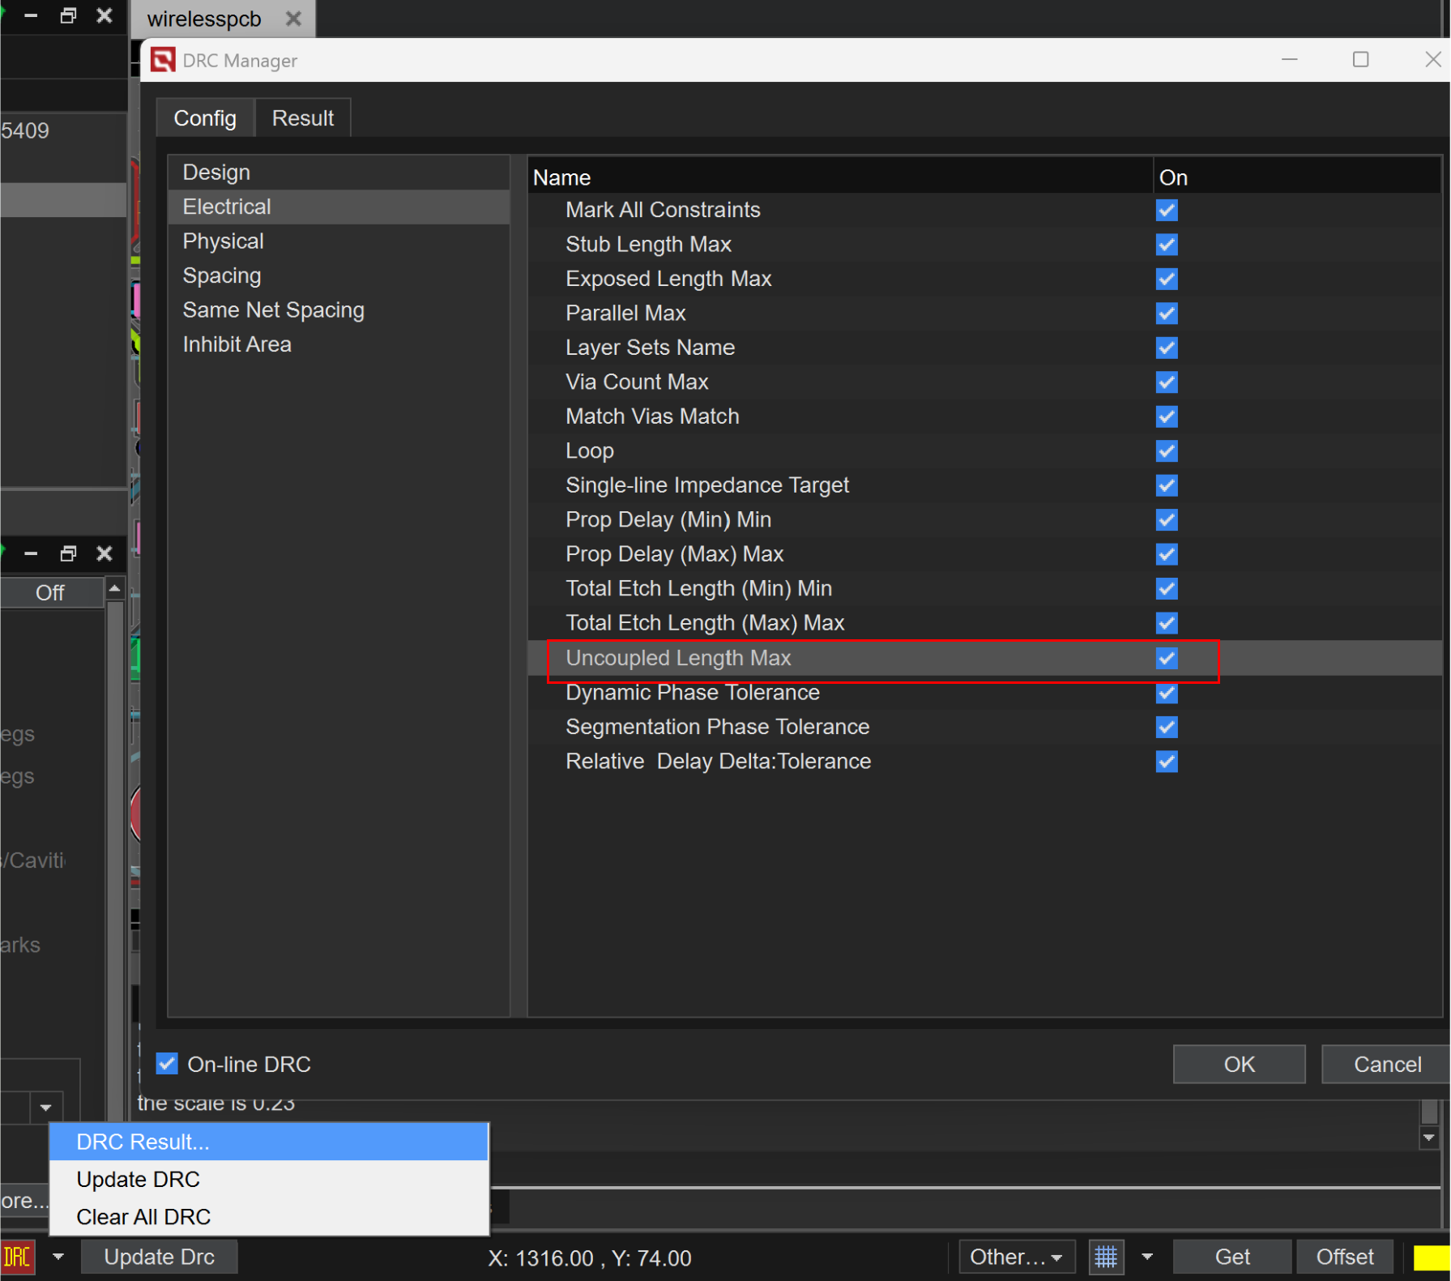This screenshot has width=1451, height=1281.
Task: Maximize the DRC Manager window
Action: tap(1360, 60)
